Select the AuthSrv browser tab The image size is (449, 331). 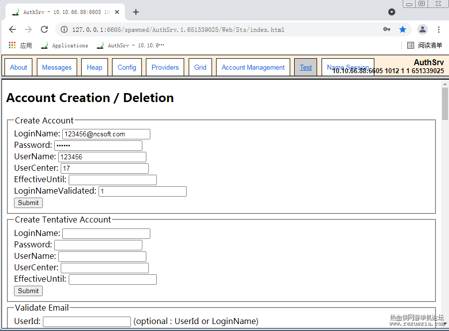point(65,12)
